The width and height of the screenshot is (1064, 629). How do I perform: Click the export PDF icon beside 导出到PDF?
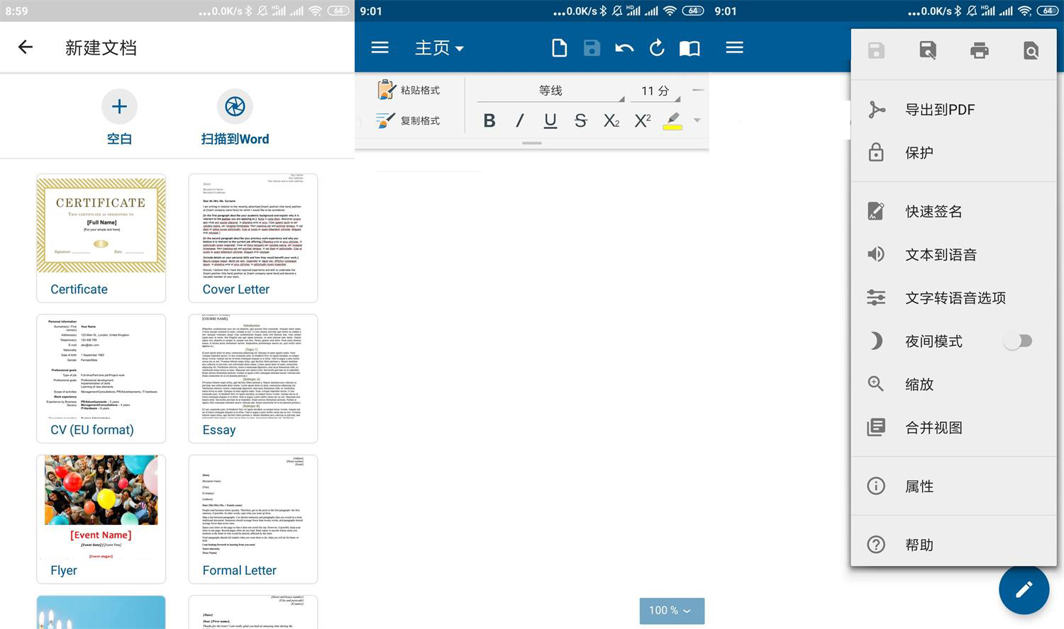[877, 110]
